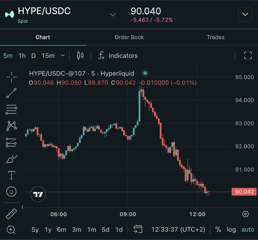Click the Spot market label
Screen dimensions: 258x240
click(x=23, y=21)
